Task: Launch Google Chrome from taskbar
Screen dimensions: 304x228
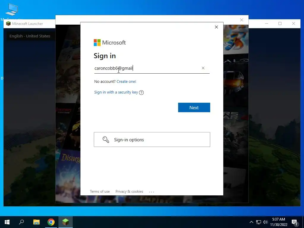Action: click(x=51, y=222)
